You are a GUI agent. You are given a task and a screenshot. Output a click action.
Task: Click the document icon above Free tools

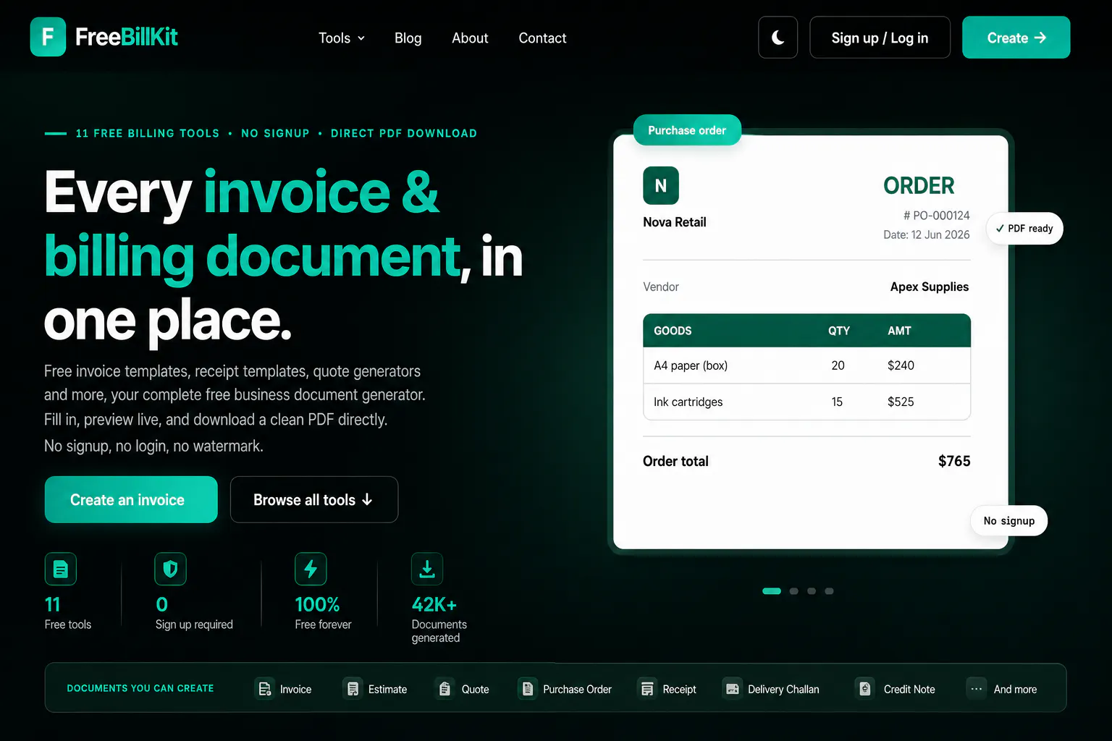(61, 569)
